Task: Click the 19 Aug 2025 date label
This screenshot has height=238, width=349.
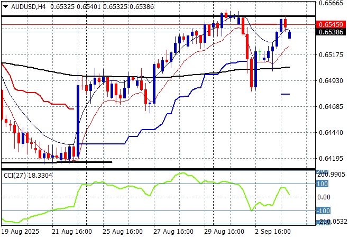Action: (x=20, y=232)
